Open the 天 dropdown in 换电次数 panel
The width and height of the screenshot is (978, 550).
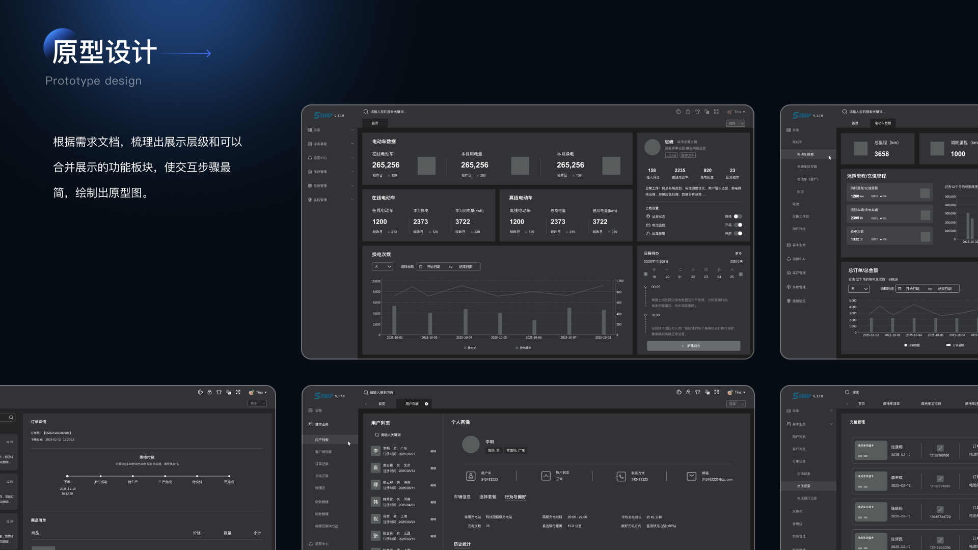[x=383, y=266]
